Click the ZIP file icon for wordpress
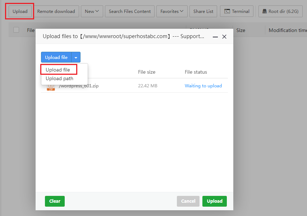The width and height of the screenshot is (307, 216). tap(51, 87)
